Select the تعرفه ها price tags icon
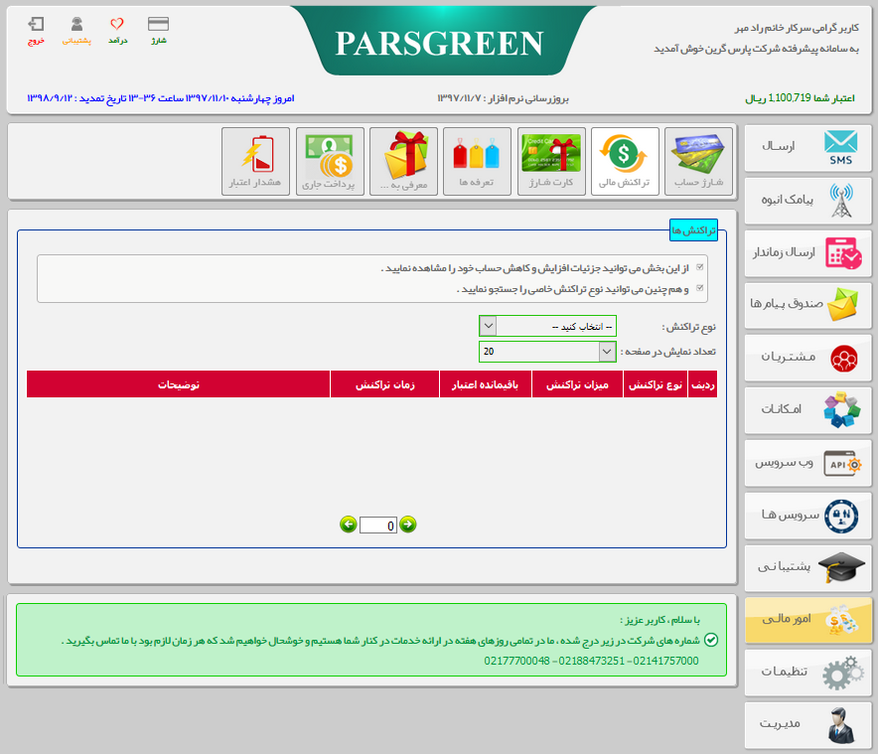Viewport: 878px width, 754px height. click(x=477, y=161)
